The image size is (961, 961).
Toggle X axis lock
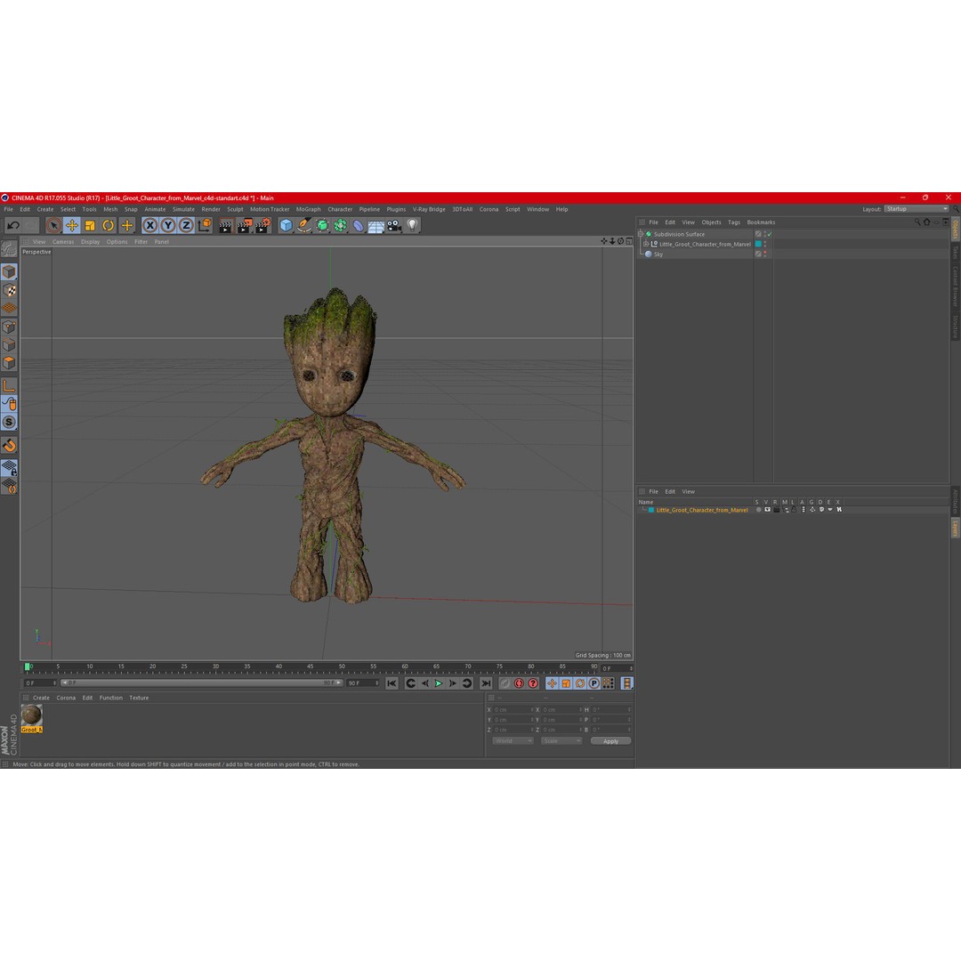[x=149, y=225]
